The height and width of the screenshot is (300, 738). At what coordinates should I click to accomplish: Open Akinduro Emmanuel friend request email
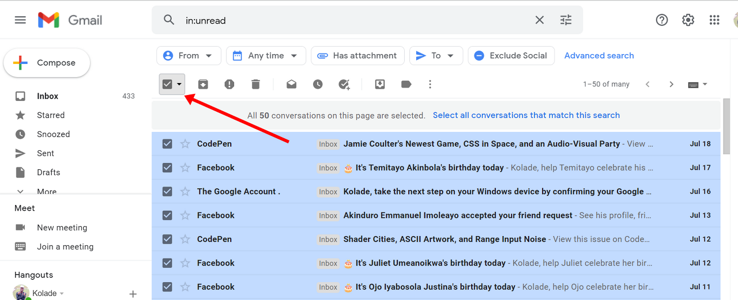[436, 215]
